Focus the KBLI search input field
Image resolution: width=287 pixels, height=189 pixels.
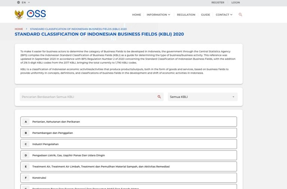point(88,97)
